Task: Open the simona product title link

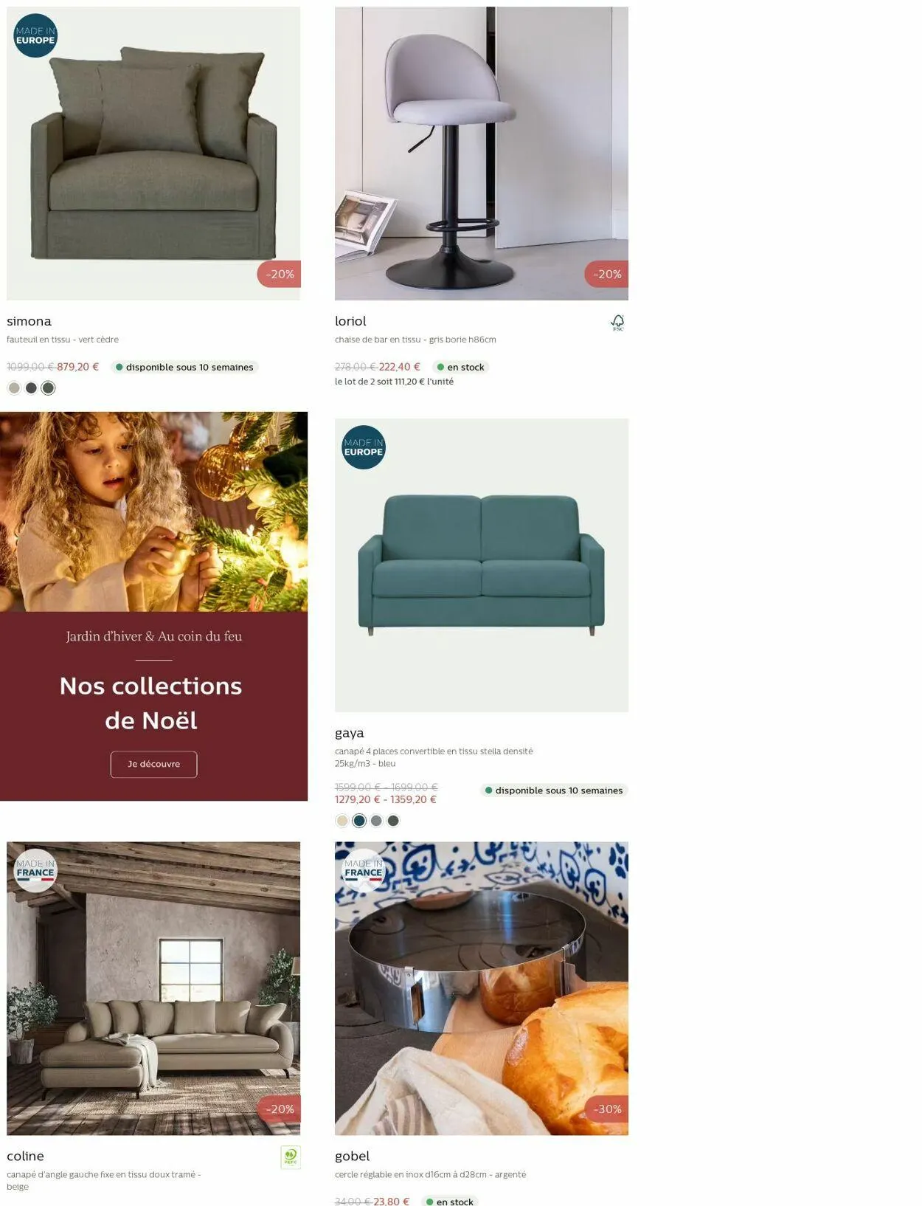Action: point(29,321)
